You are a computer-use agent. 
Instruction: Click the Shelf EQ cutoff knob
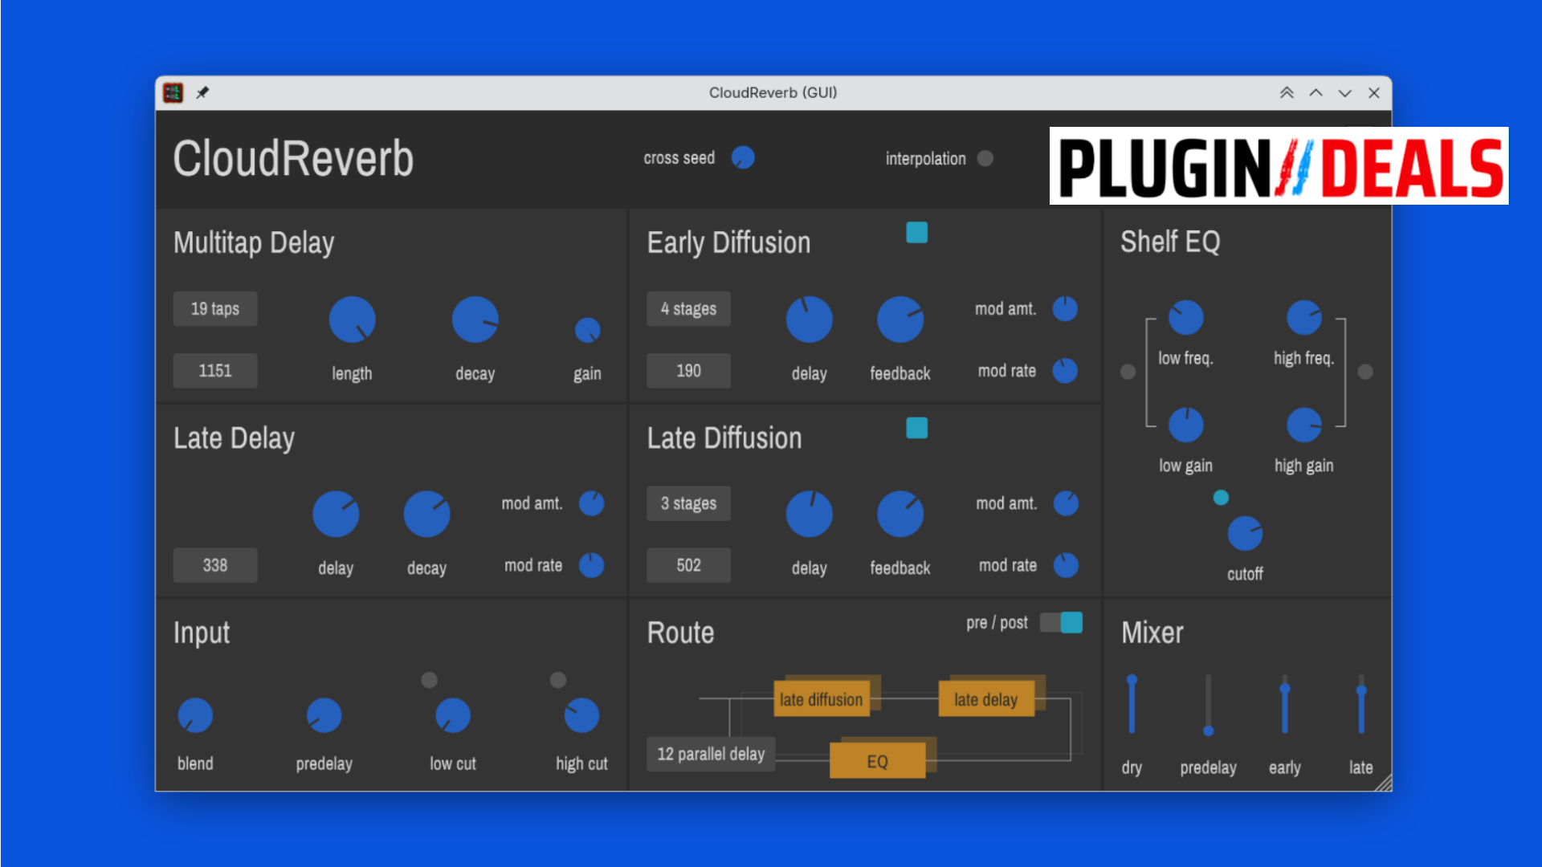click(x=1245, y=534)
